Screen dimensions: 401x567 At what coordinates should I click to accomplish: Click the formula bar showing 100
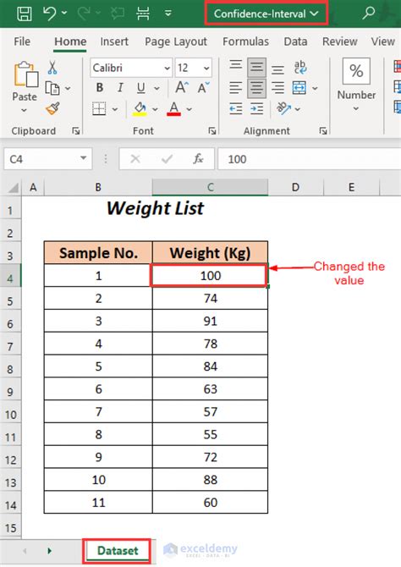pos(309,159)
